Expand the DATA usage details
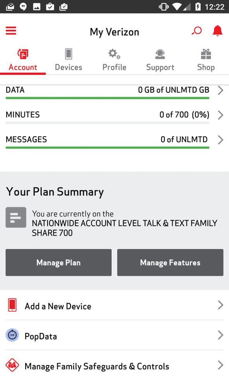The width and height of the screenshot is (229, 379). coord(220,90)
